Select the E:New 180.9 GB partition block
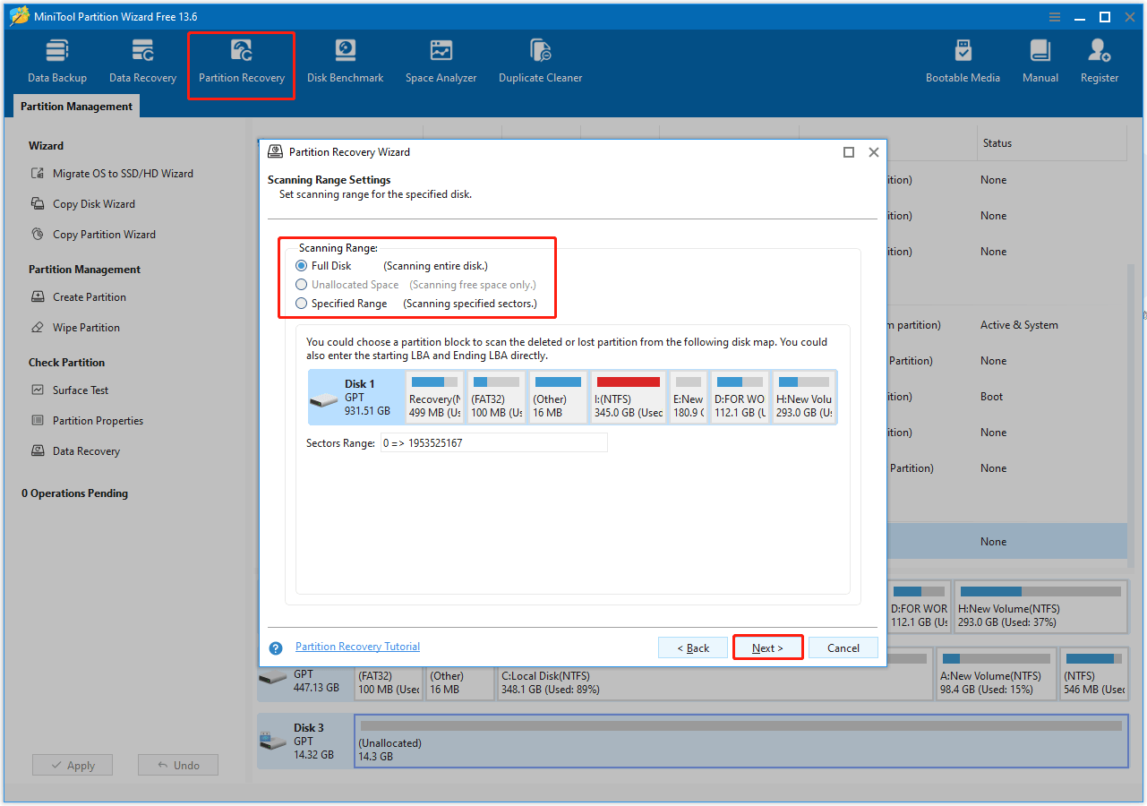Image resolution: width=1147 pixels, height=806 pixels. pos(689,398)
